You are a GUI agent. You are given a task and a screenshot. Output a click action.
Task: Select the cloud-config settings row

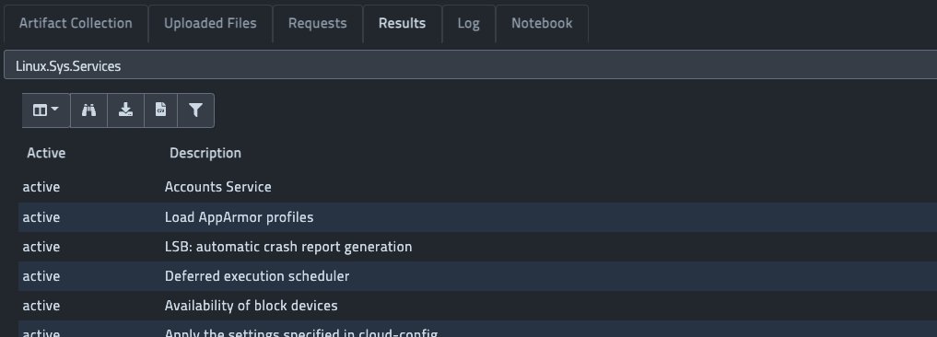pos(477,330)
